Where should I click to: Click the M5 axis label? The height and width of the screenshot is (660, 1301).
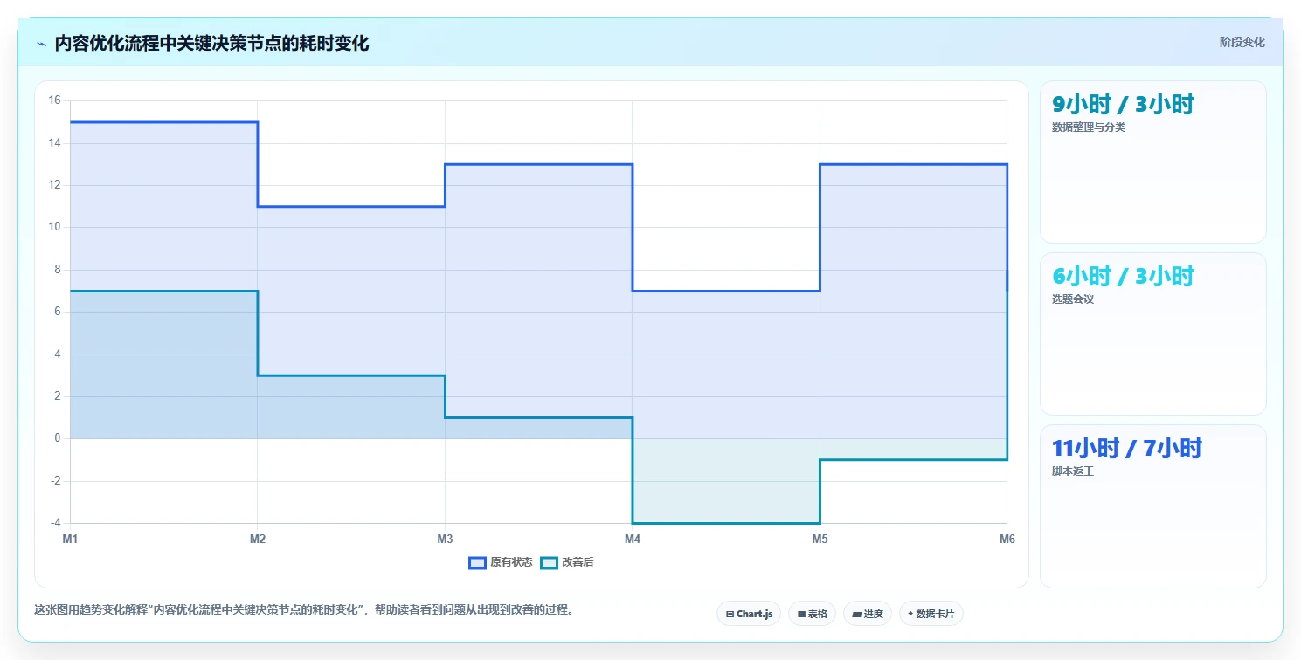[820, 540]
